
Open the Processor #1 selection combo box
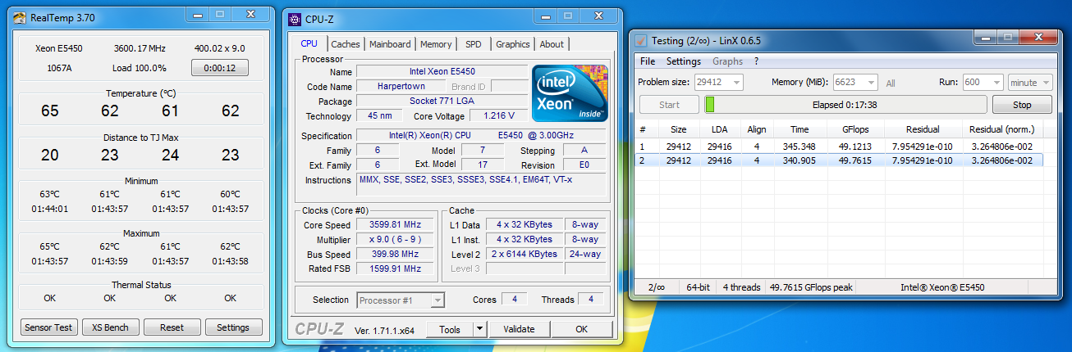[x=401, y=300]
